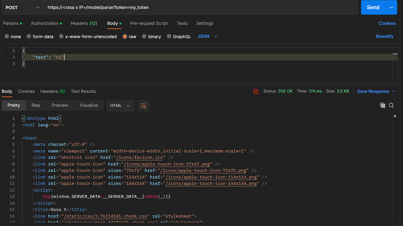Screen dimensions: 403x226
Task: Open the Pre-request Script tab
Action: pos(149,23)
